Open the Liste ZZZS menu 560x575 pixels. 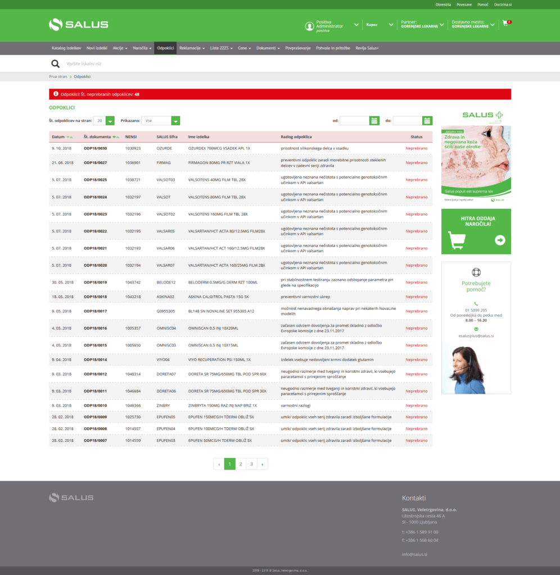click(222, 48)
